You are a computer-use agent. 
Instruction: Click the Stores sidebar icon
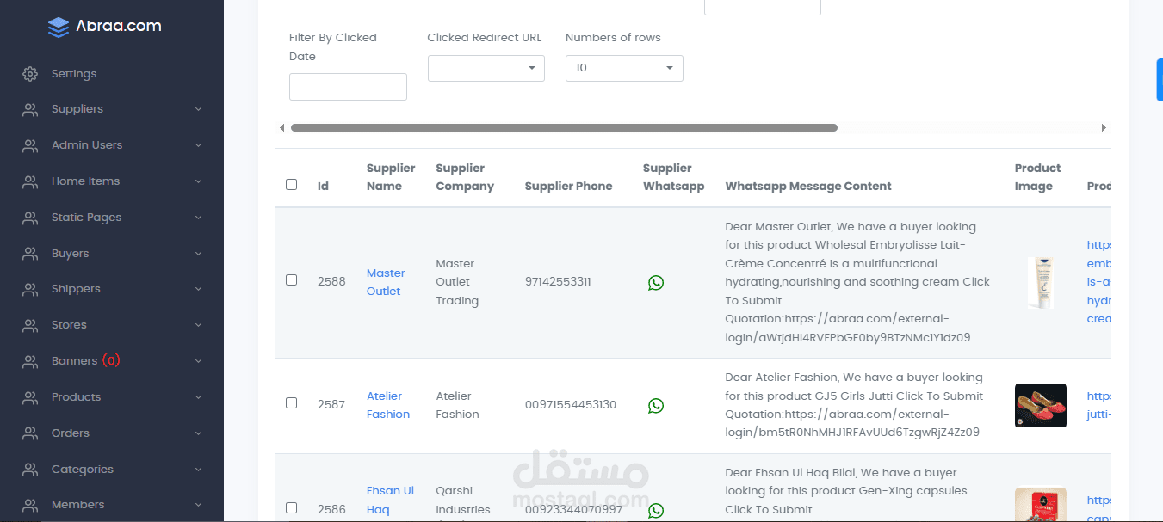click(30, 326)
